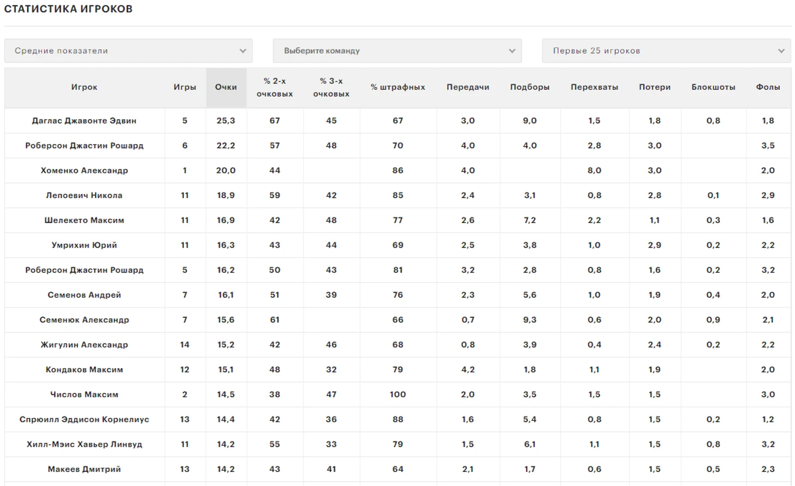Sort by Потери column header
This screenshot has height=486, width=795.
655,87
